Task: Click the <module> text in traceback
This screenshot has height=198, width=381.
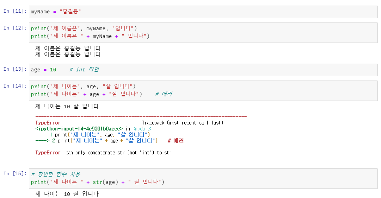Action: pos(142,129)
